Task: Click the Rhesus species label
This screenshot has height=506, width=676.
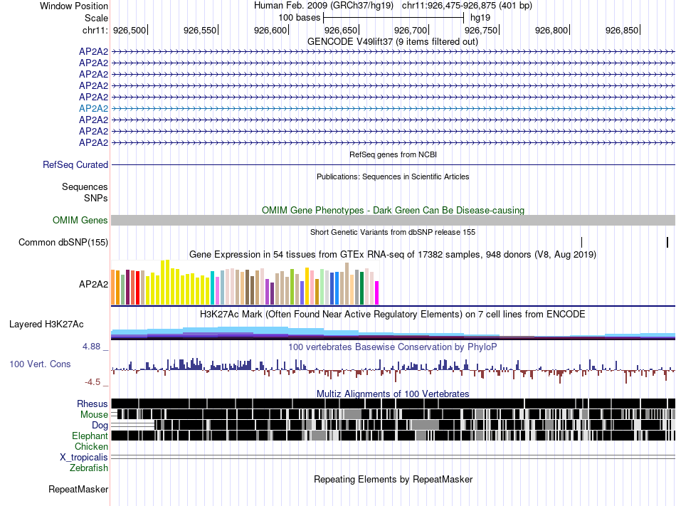Action: tap(93, 404)
